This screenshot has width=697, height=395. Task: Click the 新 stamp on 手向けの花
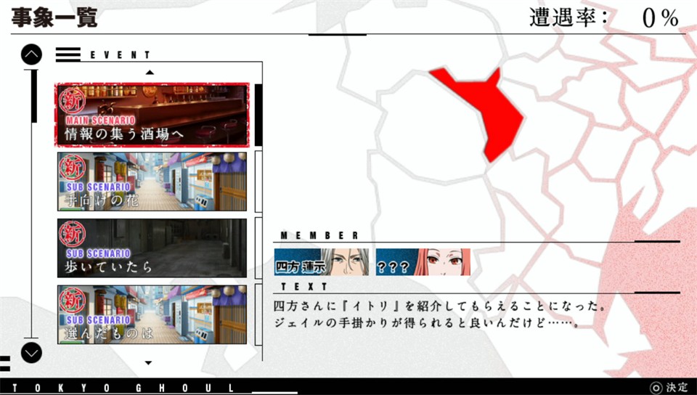72,168
